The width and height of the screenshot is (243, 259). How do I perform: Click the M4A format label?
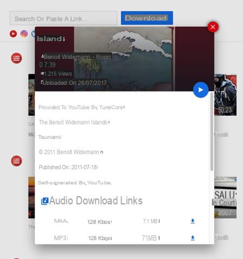(x=61, y=221)
